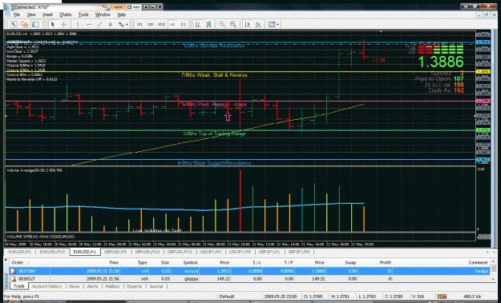Close the Terminal panel with its X
Viewport: 501px width, 303px height.
6,260
